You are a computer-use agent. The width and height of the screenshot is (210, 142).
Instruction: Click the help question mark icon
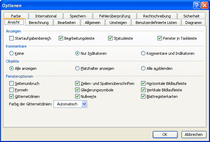[197, 5]
